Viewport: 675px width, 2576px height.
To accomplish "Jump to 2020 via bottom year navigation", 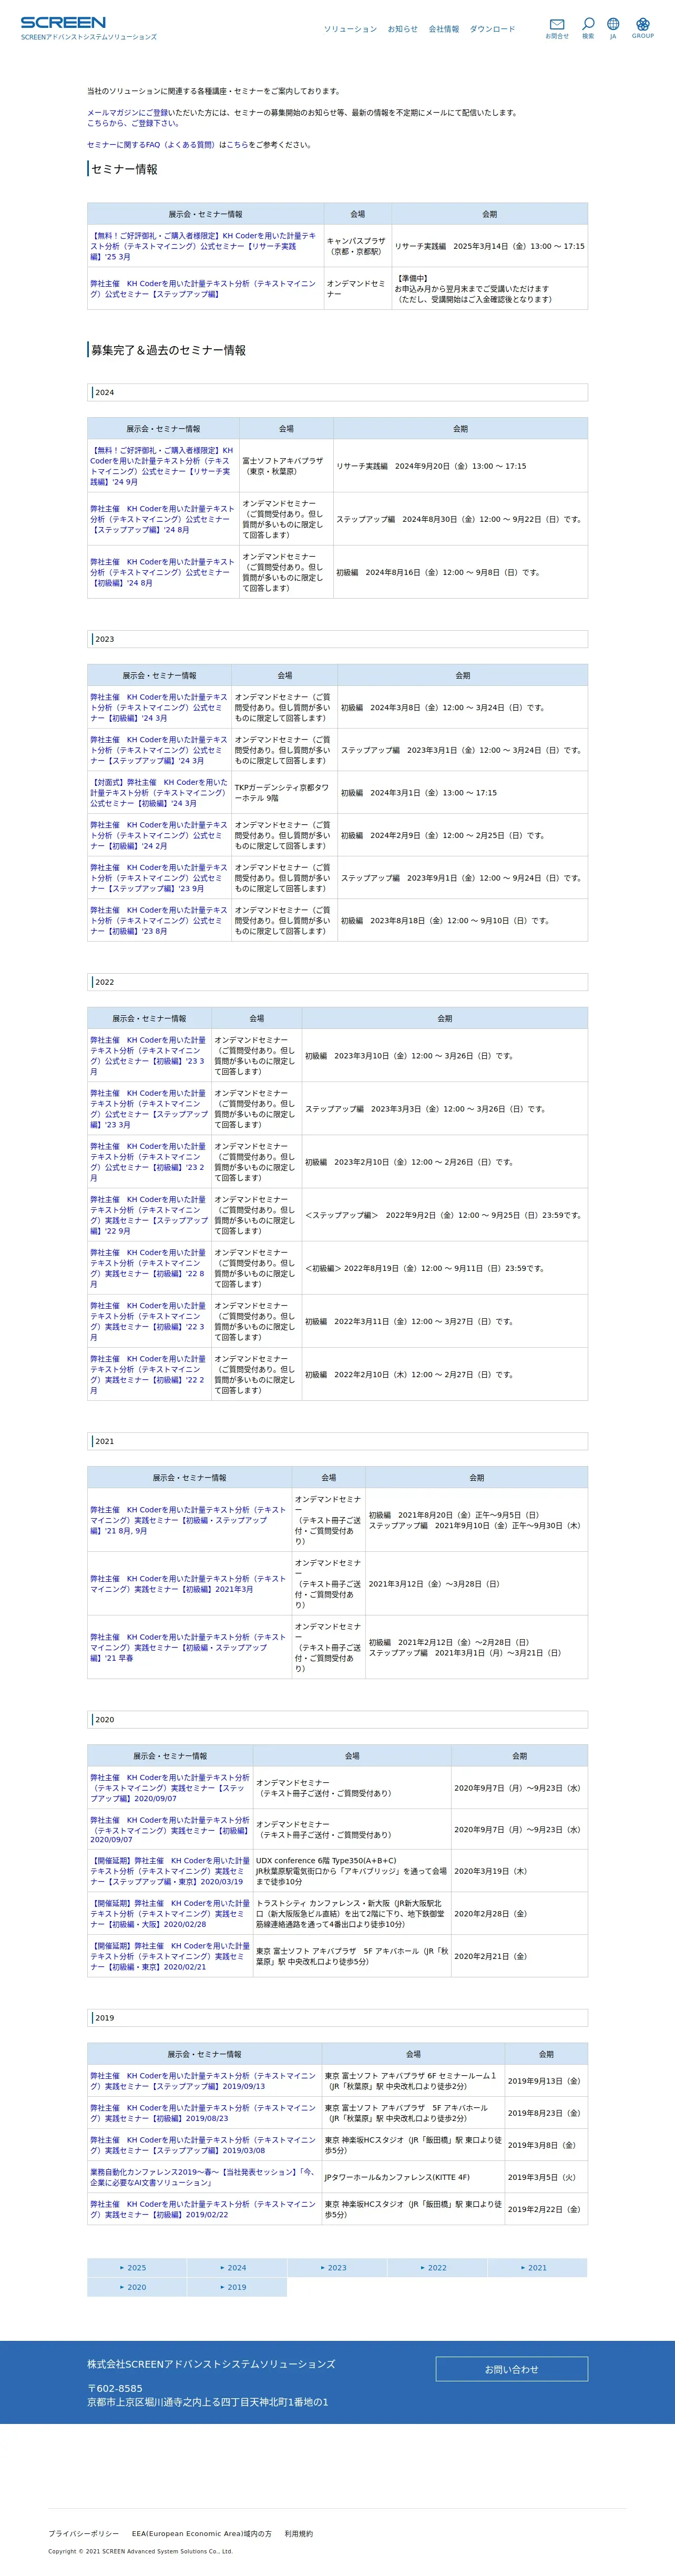I will click(x=137, y=2287).
